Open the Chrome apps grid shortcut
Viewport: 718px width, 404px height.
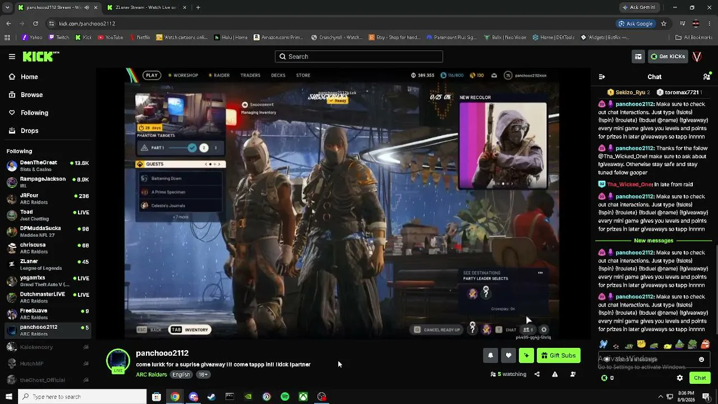click(7, 38)
